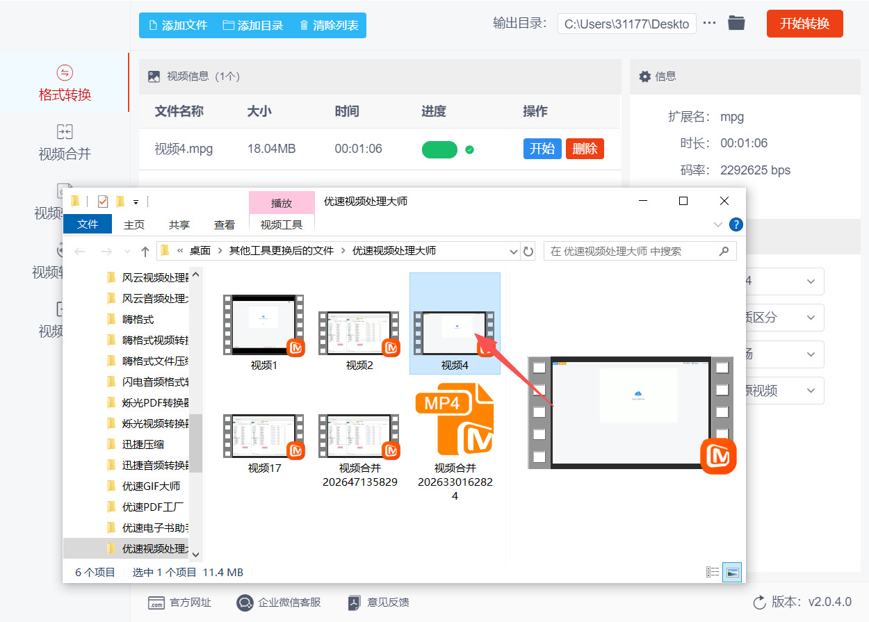Image resolution: width=869 pixels, height=622 pixels.
Task: Click the 开始转换 start conversion button
Action: [x=804, y=24]
